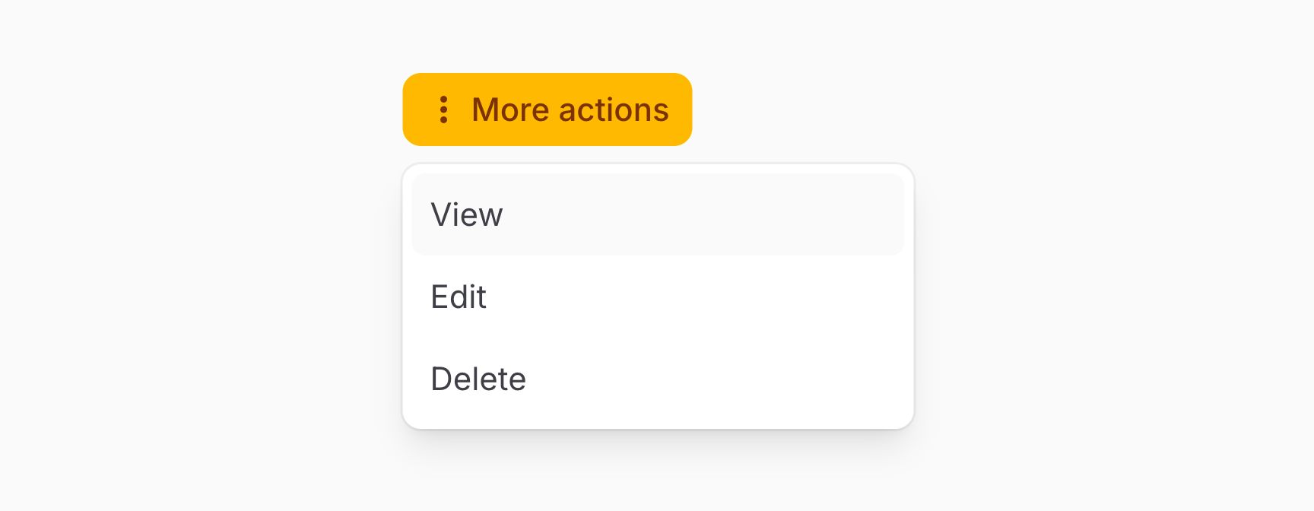Click the word Edit in the popup
This screenshot has width=1314, height=511.
pyautogui.click(x=459, y=297)
